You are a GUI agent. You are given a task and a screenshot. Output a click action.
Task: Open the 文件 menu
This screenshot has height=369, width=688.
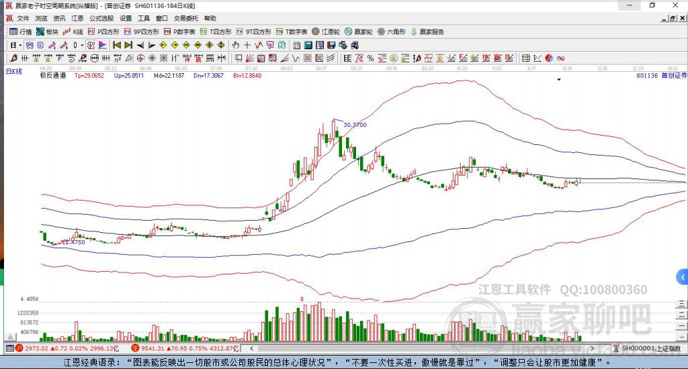tap(23, 18)
